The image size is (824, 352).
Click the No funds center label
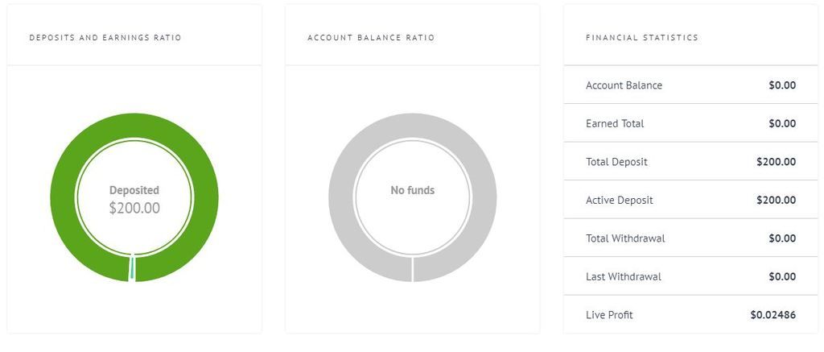pos(413,190)
